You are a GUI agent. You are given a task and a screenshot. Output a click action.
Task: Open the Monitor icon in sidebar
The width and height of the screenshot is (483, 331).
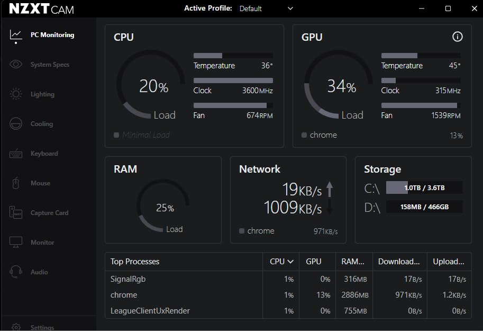[x=16, y=243]
